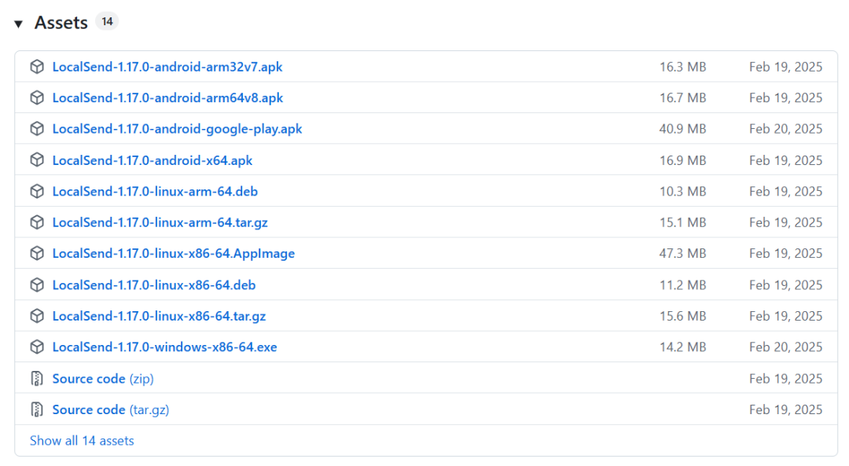
Task: Click Feb 20, 2025 date on google-play.apk row
Action: (x=785, y=129)
